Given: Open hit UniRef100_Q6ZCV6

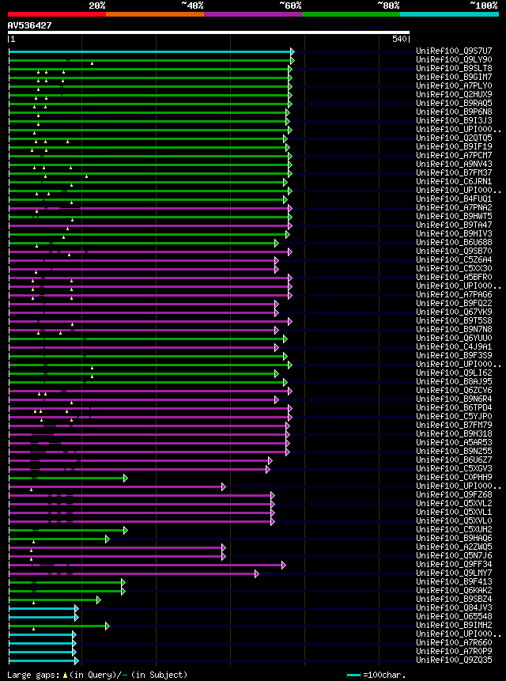Looking at the screenshot, I should point(455,391).
